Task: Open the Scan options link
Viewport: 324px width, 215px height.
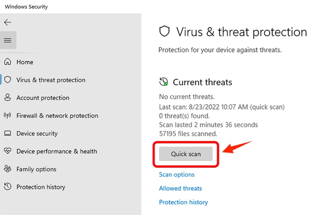Action: pos(177,175)
